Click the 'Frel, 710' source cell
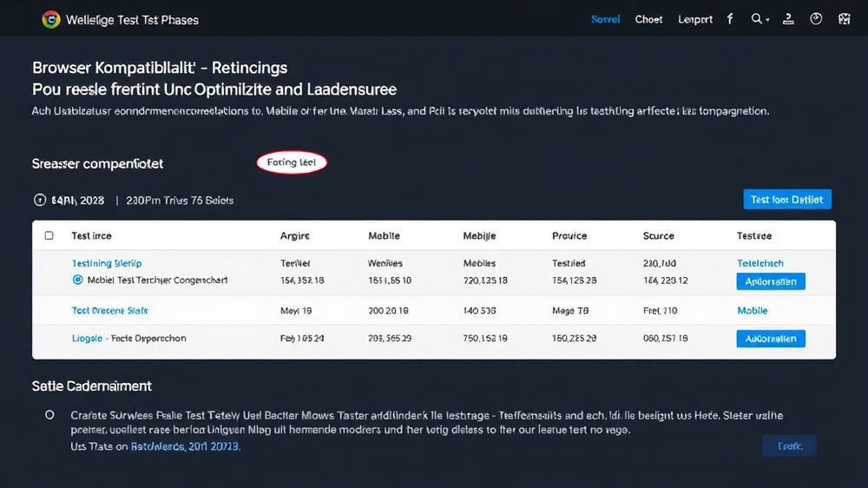 (660, 311)
